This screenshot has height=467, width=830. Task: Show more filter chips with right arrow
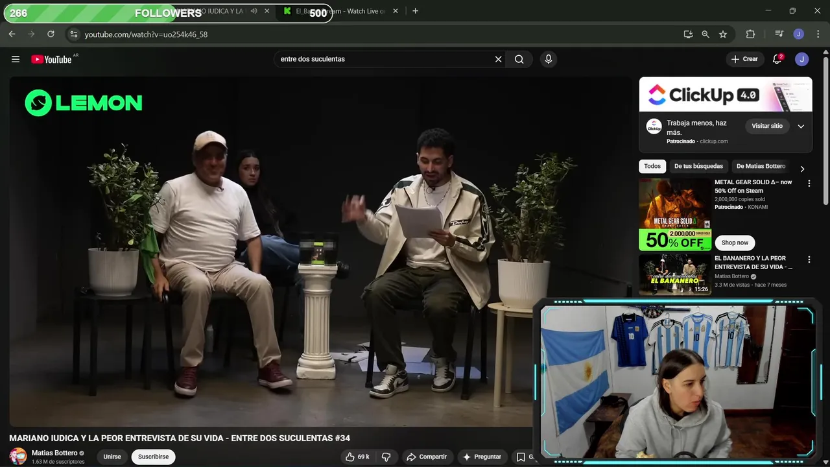[x=802, y=169]
